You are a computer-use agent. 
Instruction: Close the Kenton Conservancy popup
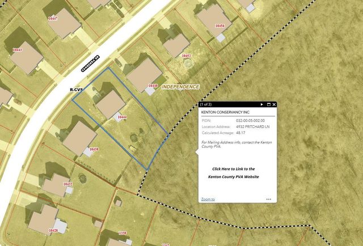[x=274, y=105]
